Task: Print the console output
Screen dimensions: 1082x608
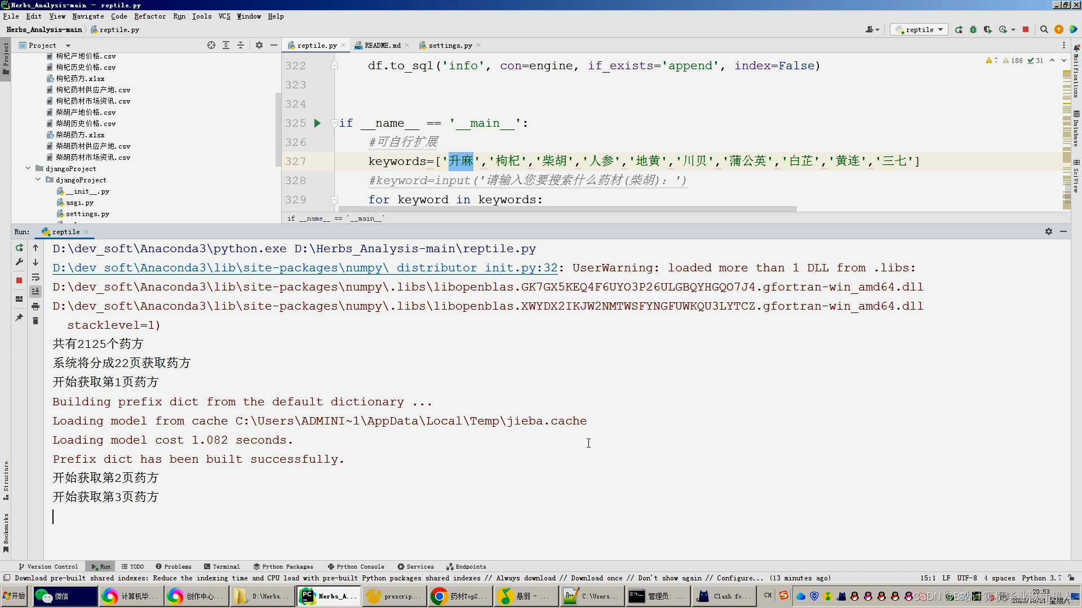Action: pos(36,306)
